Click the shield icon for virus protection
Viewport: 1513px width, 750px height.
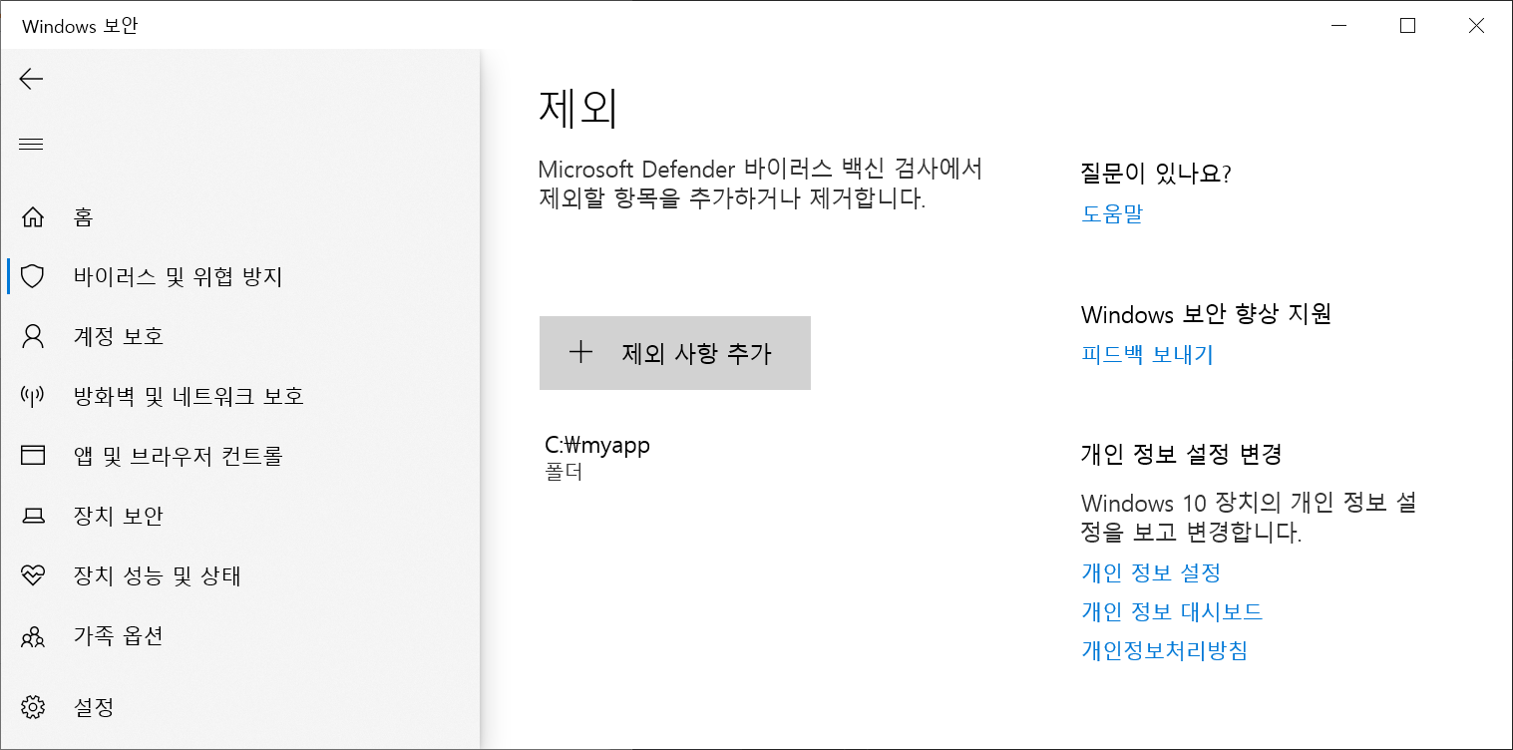33,276
